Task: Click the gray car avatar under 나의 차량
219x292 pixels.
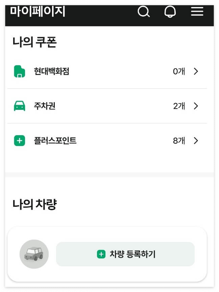Action: (34, 254)
